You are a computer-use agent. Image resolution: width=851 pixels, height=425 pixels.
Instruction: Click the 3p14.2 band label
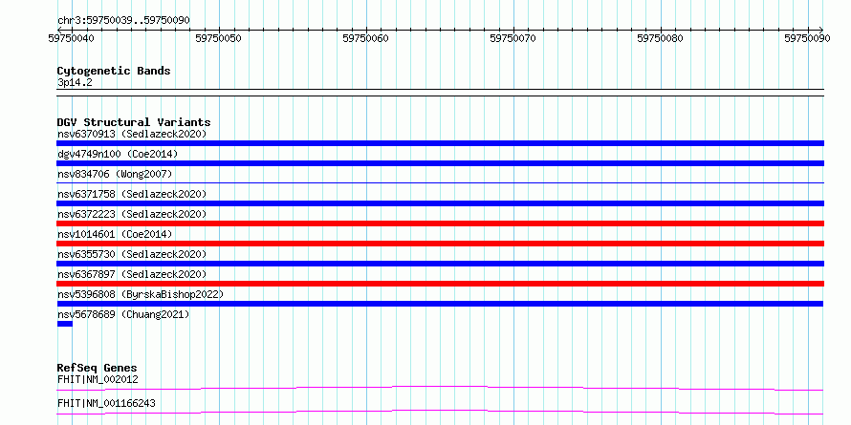coord(75,82)
